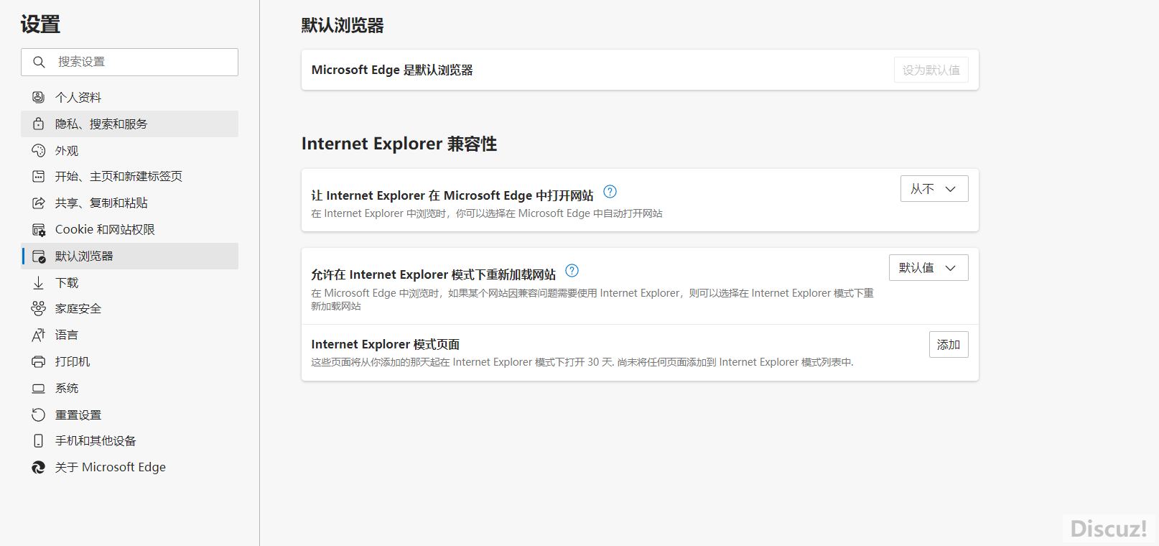Click the text Microsoft Edge 是默认浏览器
The image size is (1159, 546).
pyautogui.click(x=392, y=70)
